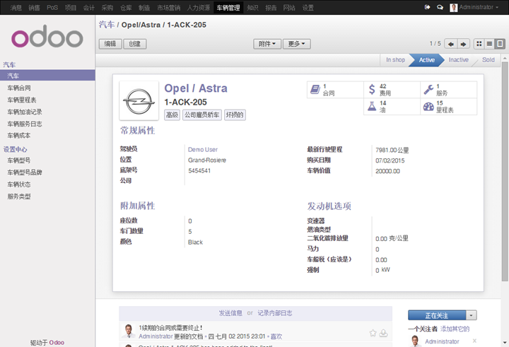
Task: Click the reply icon beside the star
Action: tap(383, 333)
